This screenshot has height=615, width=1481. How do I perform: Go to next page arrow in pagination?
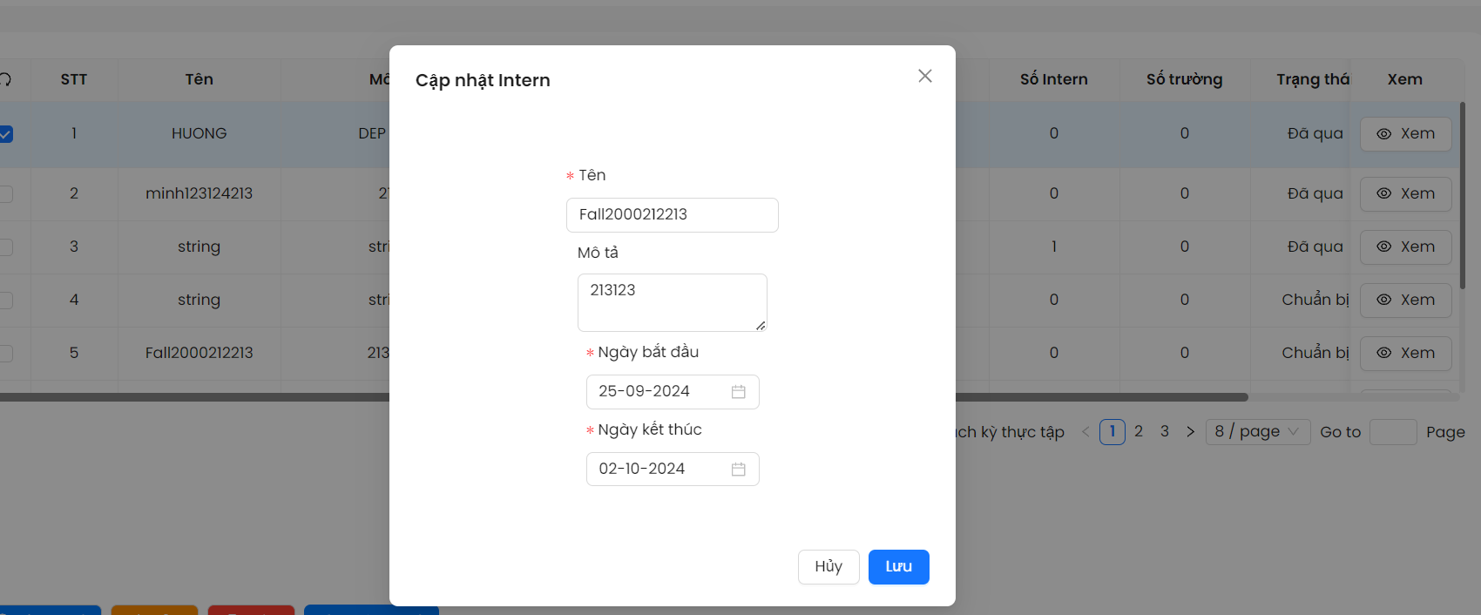click(1190, 432)
